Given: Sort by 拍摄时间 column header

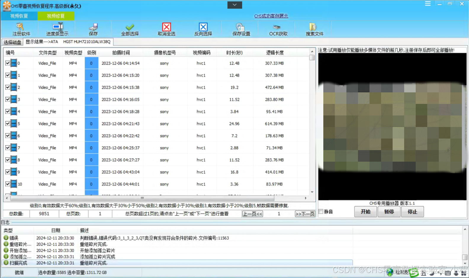Looking at the screenshot, I should 121,53.
